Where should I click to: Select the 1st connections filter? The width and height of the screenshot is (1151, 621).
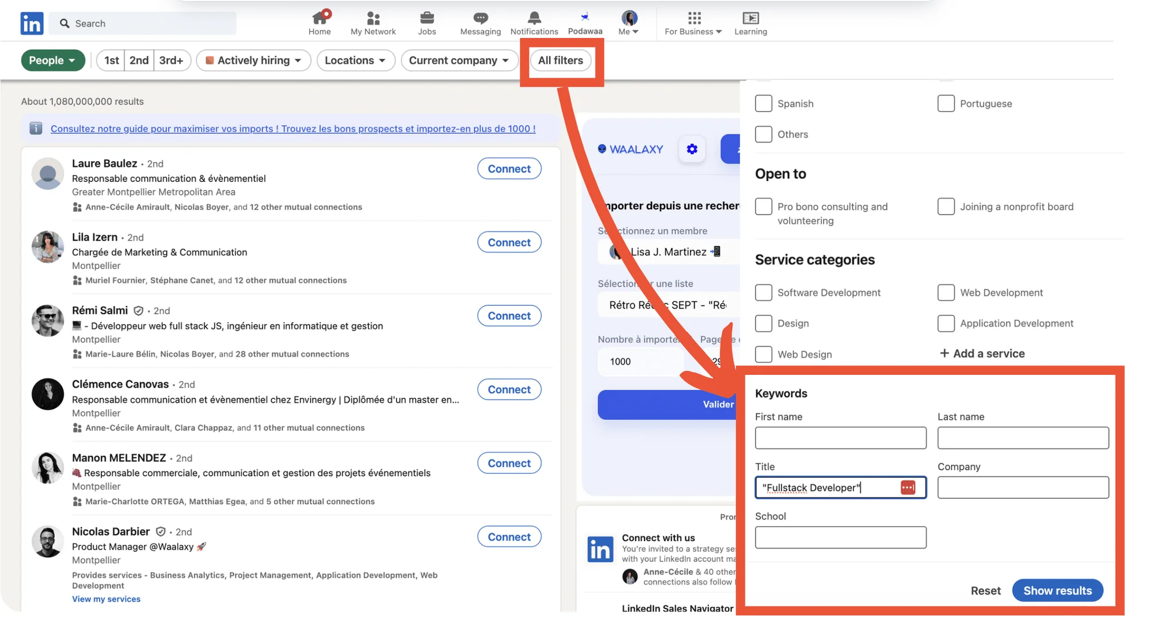(111, 60)
